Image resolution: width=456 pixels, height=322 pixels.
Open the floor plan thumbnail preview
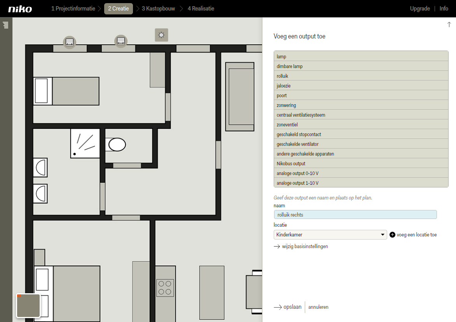[x=28, y=305]
